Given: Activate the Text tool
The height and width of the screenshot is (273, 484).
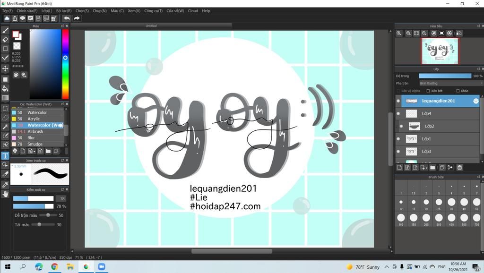Looking at the screenshot, I should [x=5, y=155].
